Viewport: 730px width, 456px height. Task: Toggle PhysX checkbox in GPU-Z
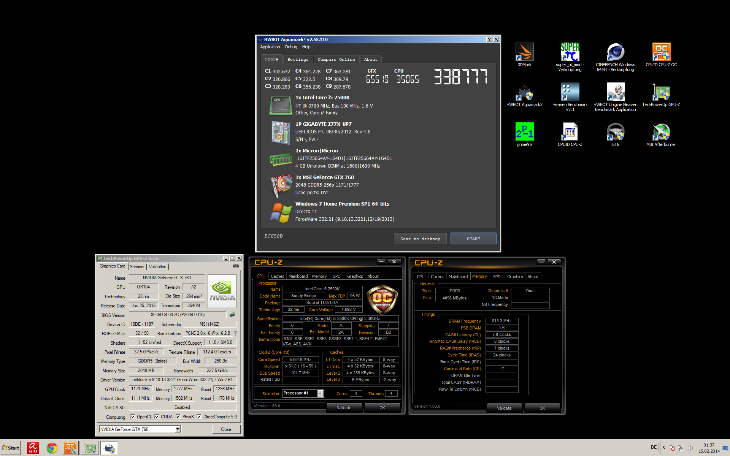click(178, 417)
